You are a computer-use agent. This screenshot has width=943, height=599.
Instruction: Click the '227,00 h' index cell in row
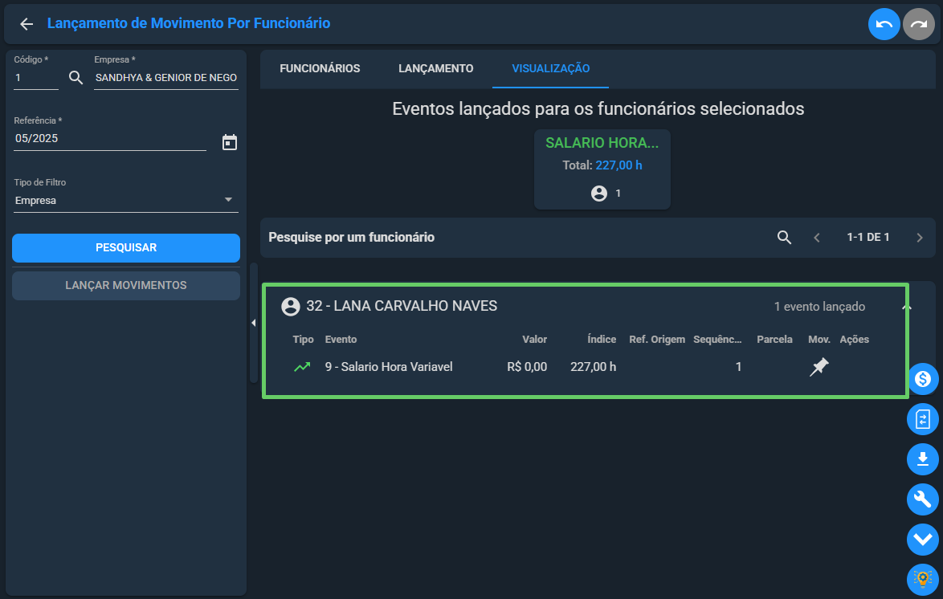[x=593, y=367]
